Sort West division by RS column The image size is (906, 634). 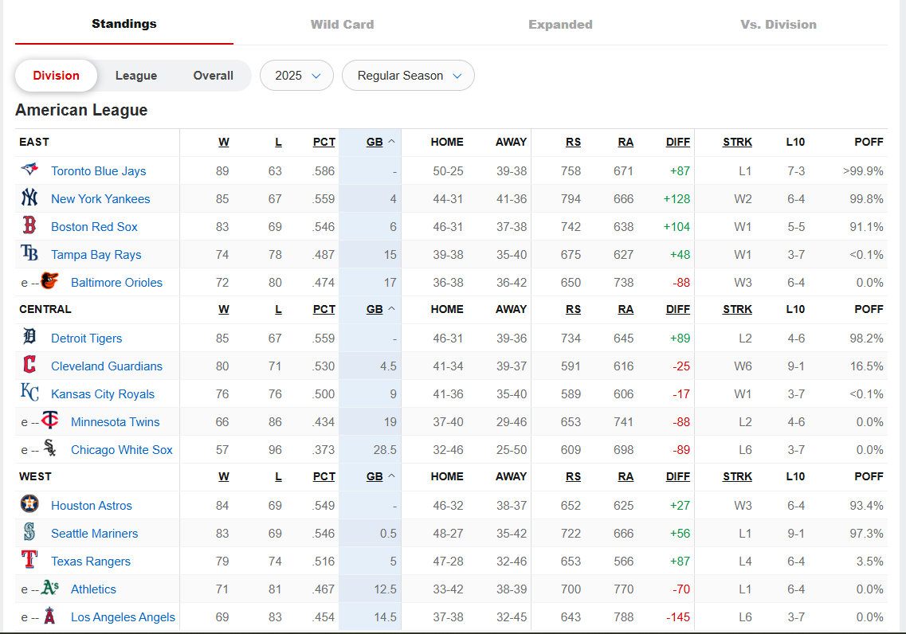[x=573, y=477]
